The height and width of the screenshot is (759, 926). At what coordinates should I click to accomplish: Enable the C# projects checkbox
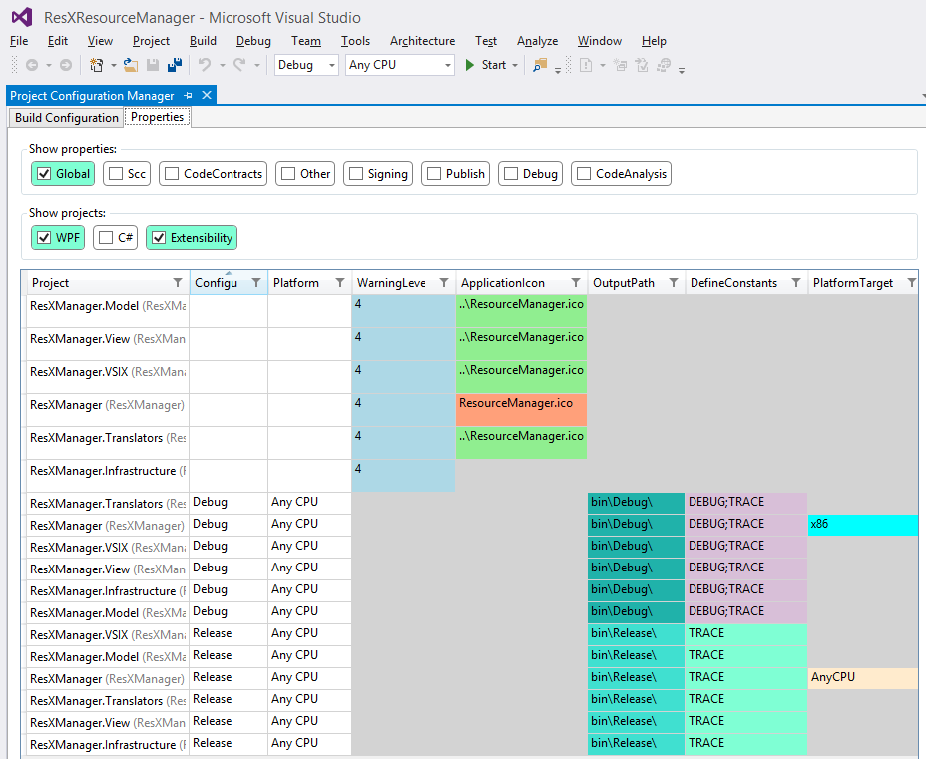pos(106,238)
